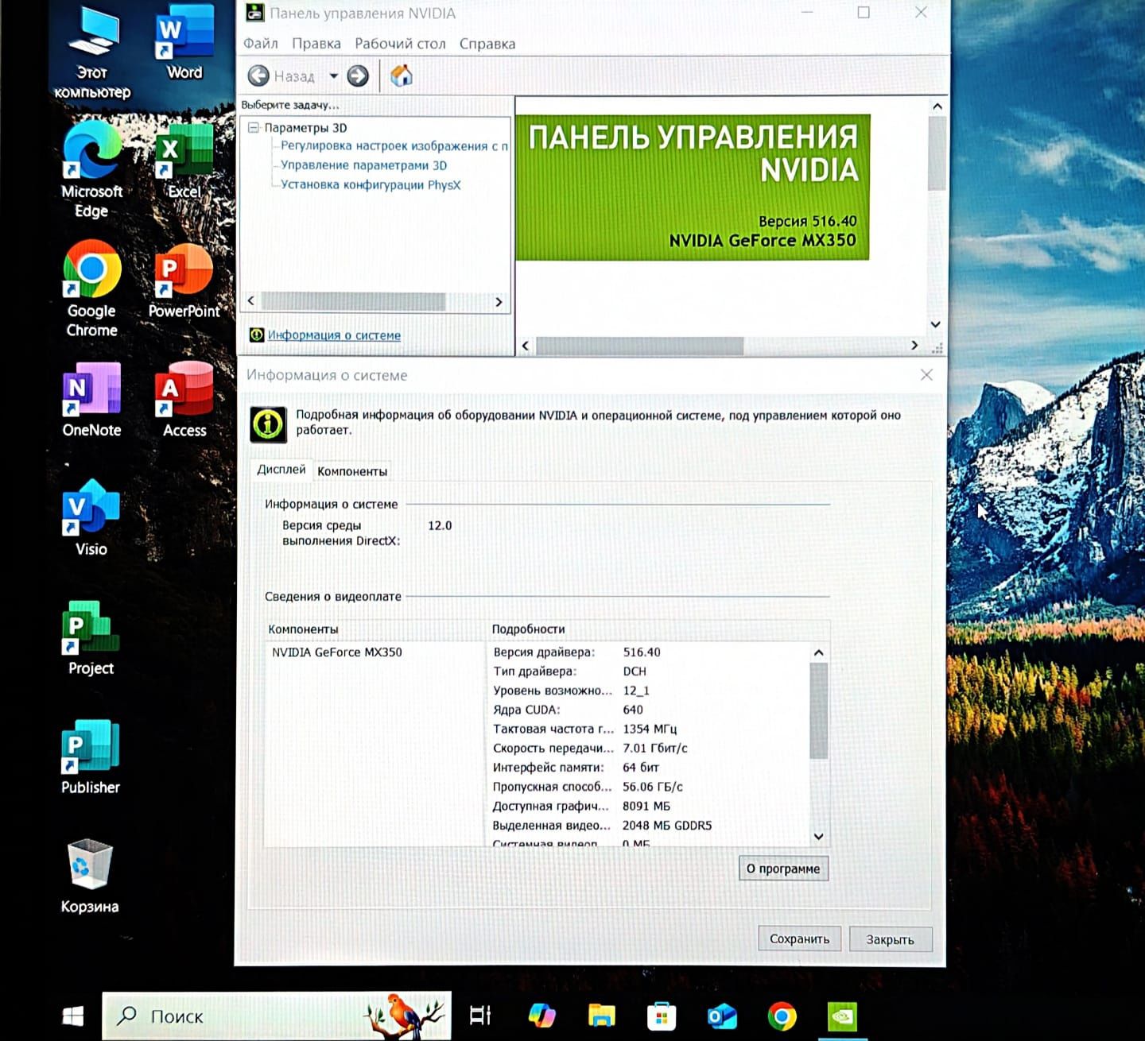Select the Access desktop shortcut
The image size is (1145, 1041).
coord(184,400)
